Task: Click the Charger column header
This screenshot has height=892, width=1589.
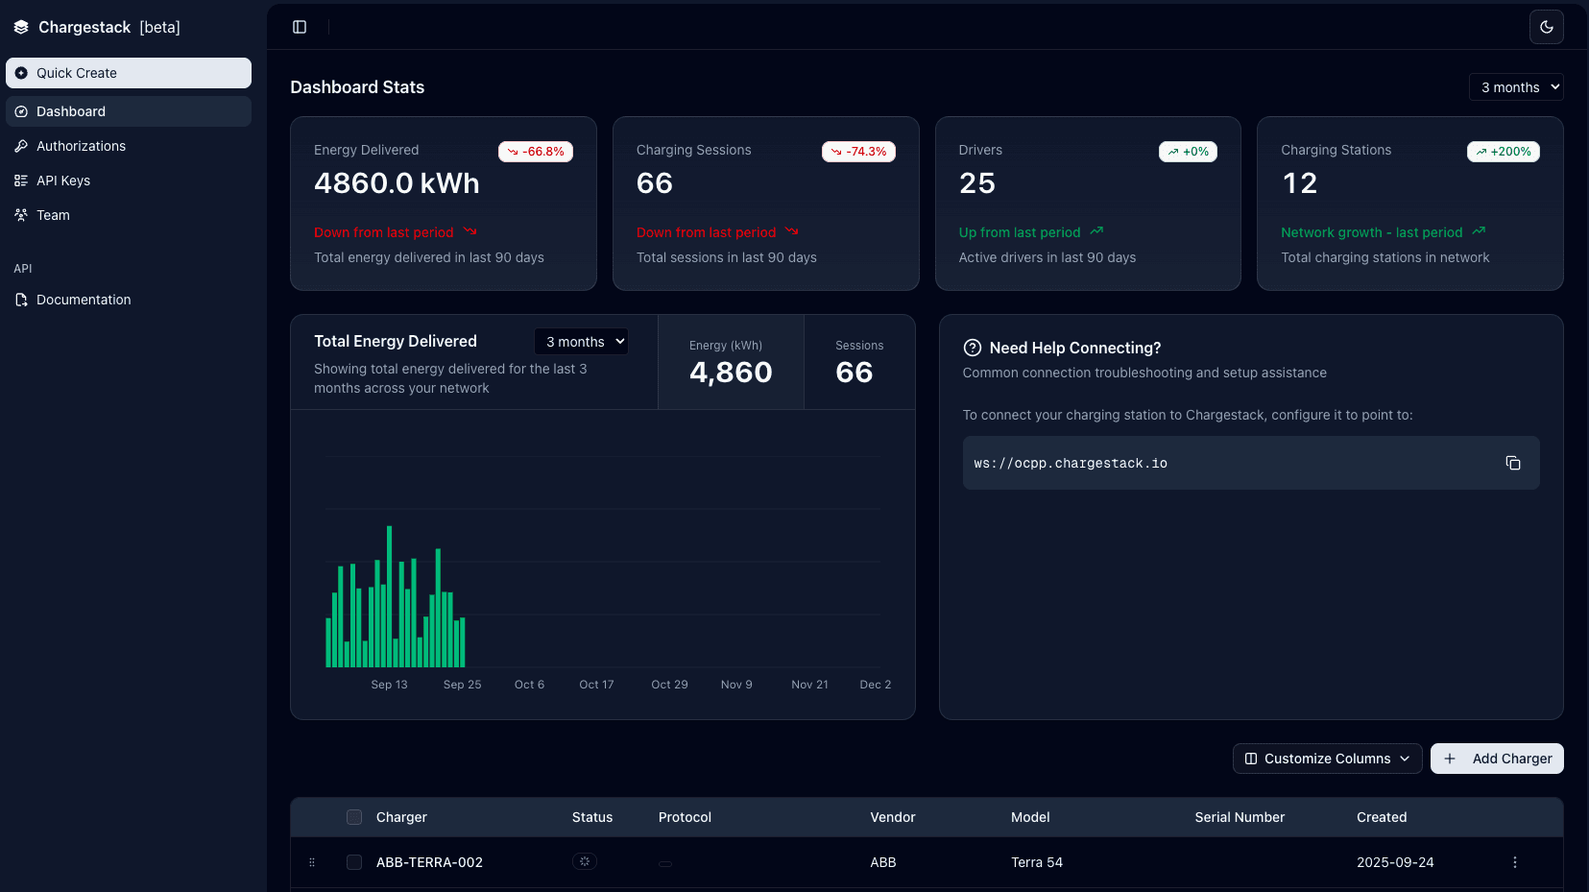Action: tap(401, 817)
